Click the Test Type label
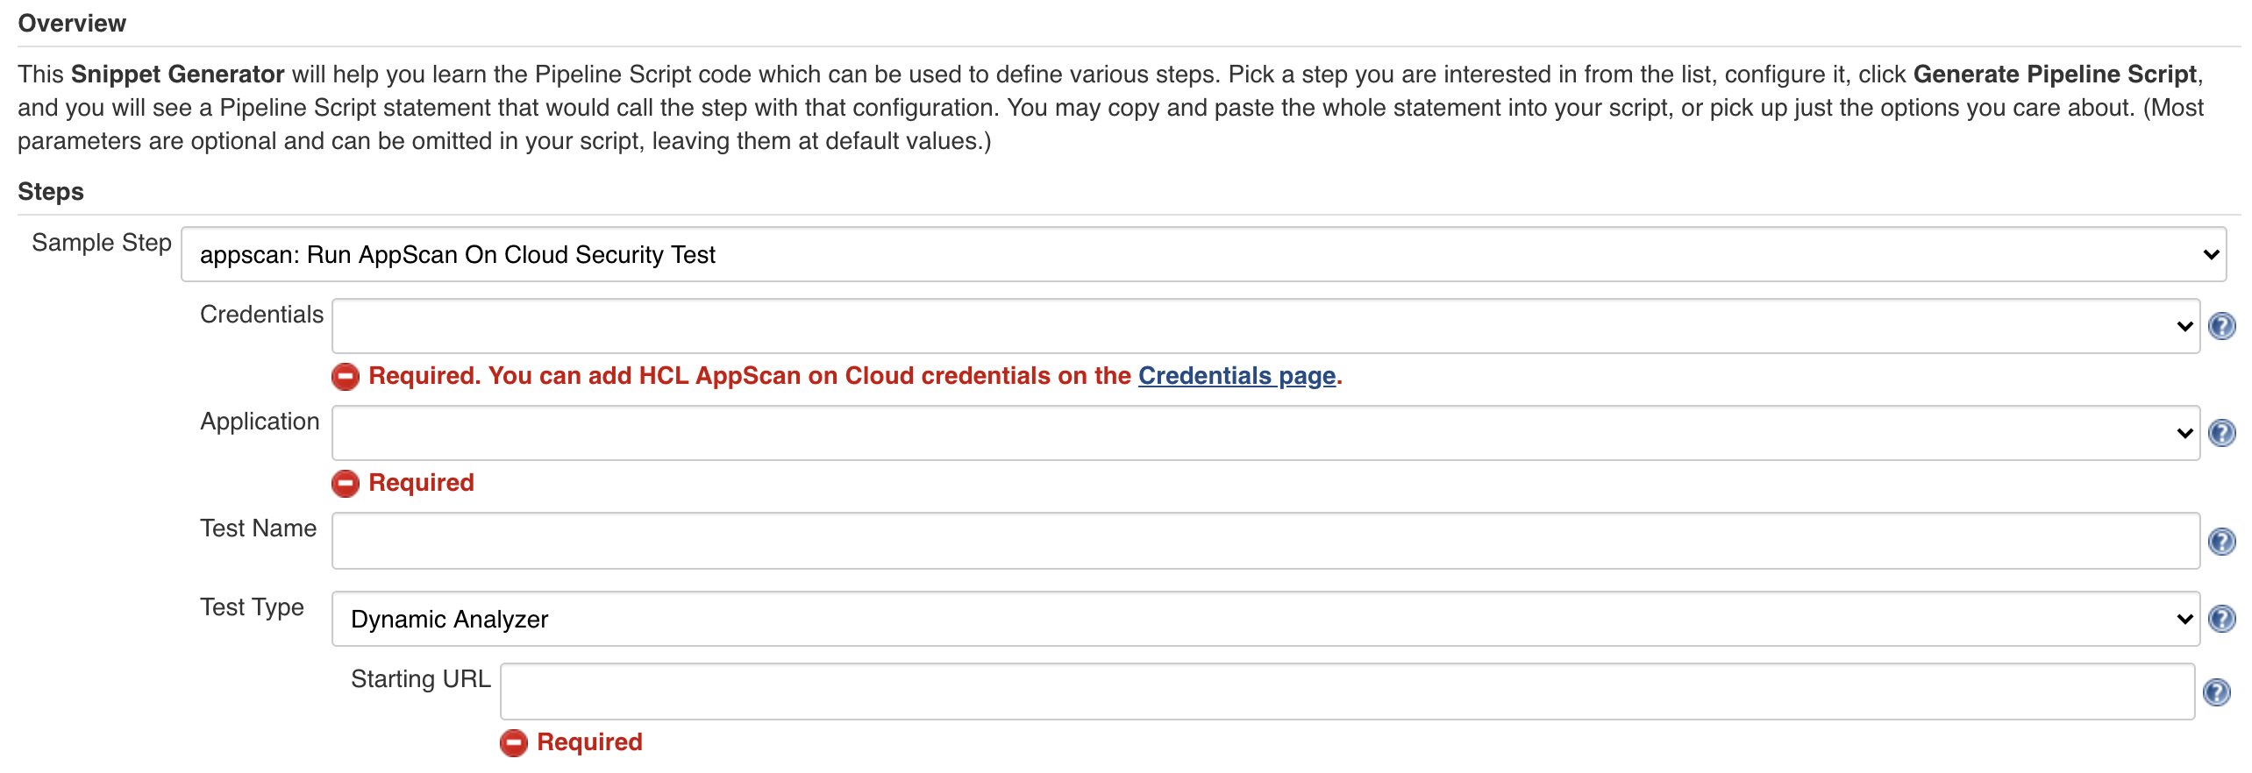The width and height of the screenshot is (2252, 773). tap(252, 607)
